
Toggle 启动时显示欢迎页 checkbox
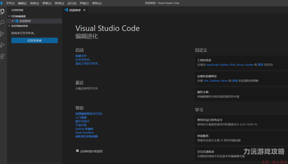pos(77,151)
